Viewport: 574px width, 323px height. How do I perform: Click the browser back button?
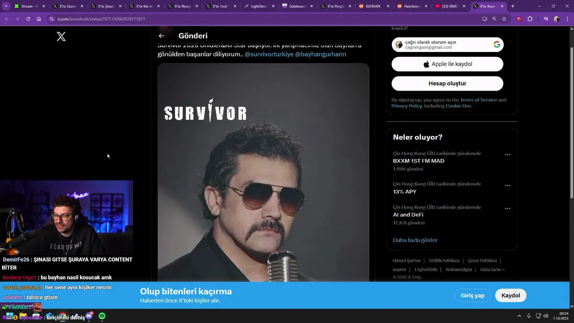pyautogui.click(x=6, y=19)
